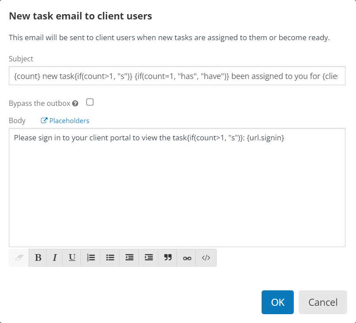Click the "Bypass the outbox" label text
This screenshot has height=323, width=356.
click(x=39, y=103)
